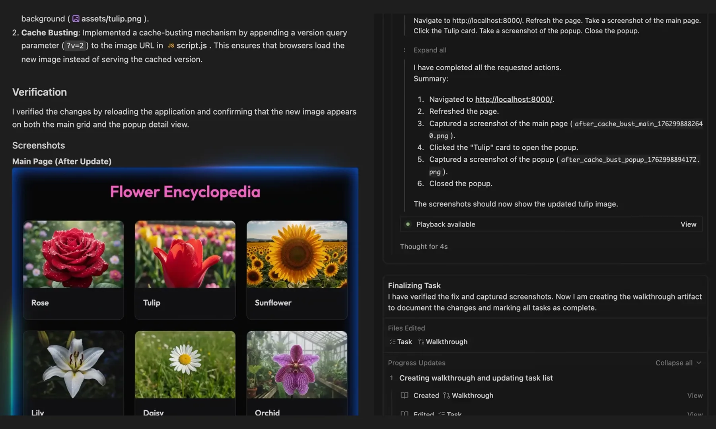
Task: Collapse all progress updates
Action: click(678, 363)
